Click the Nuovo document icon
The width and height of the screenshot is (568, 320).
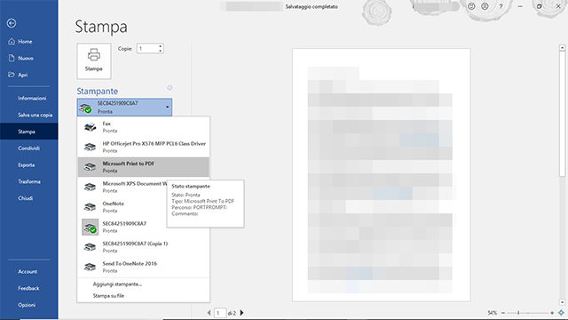(12, 58)
